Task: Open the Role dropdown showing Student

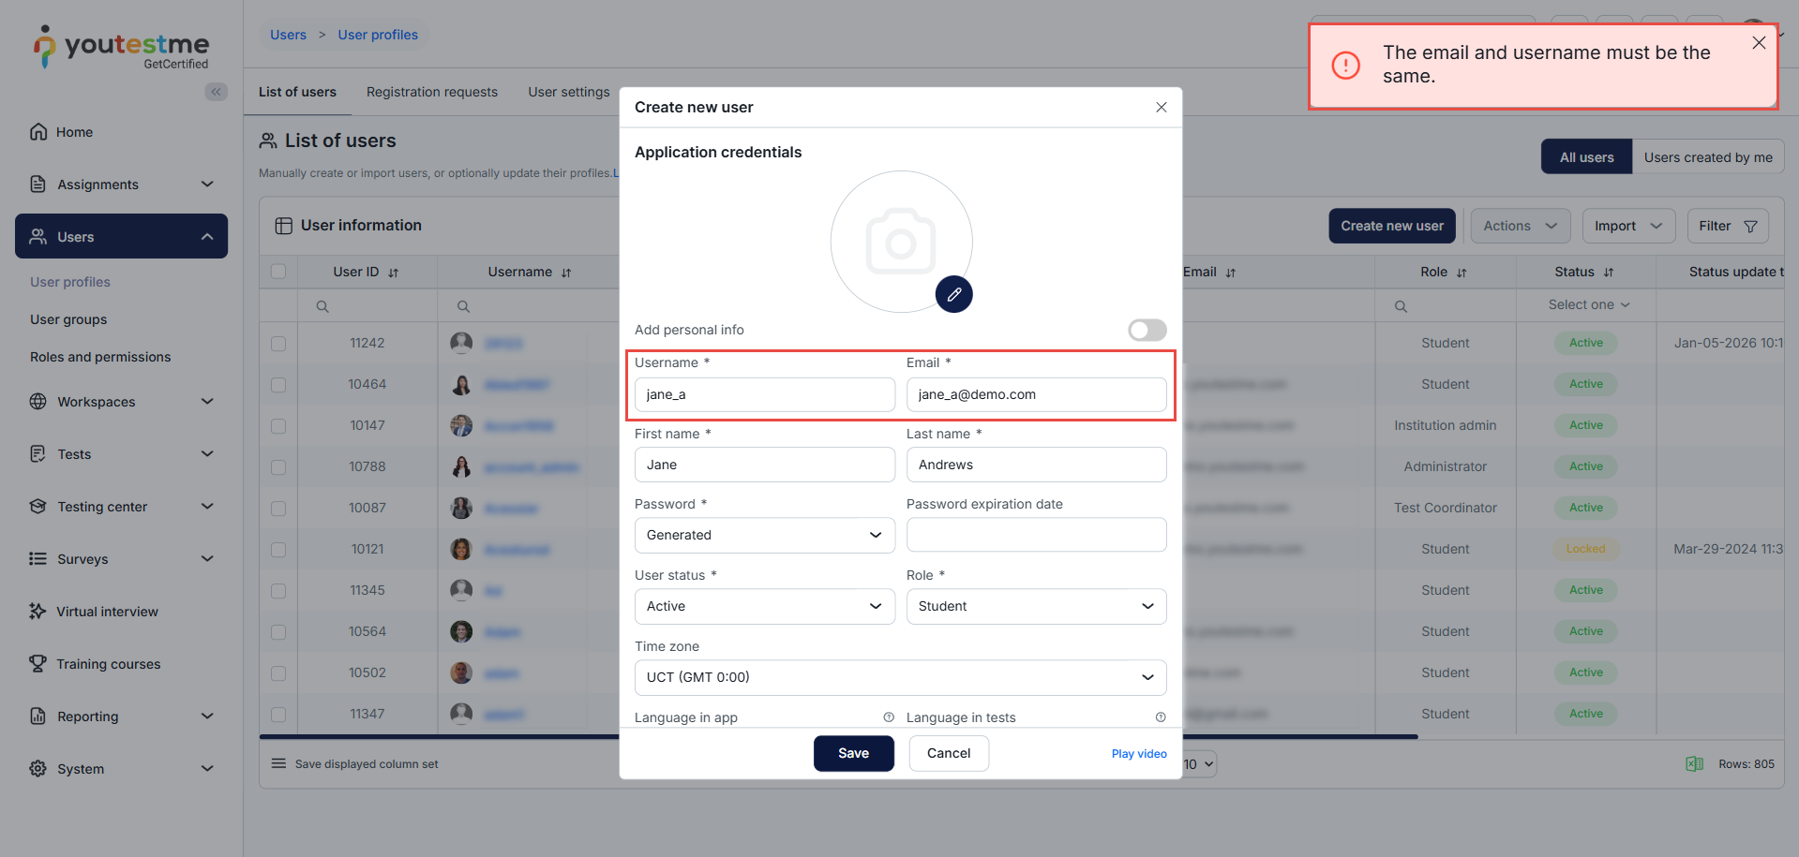Action: point(1037,607)
